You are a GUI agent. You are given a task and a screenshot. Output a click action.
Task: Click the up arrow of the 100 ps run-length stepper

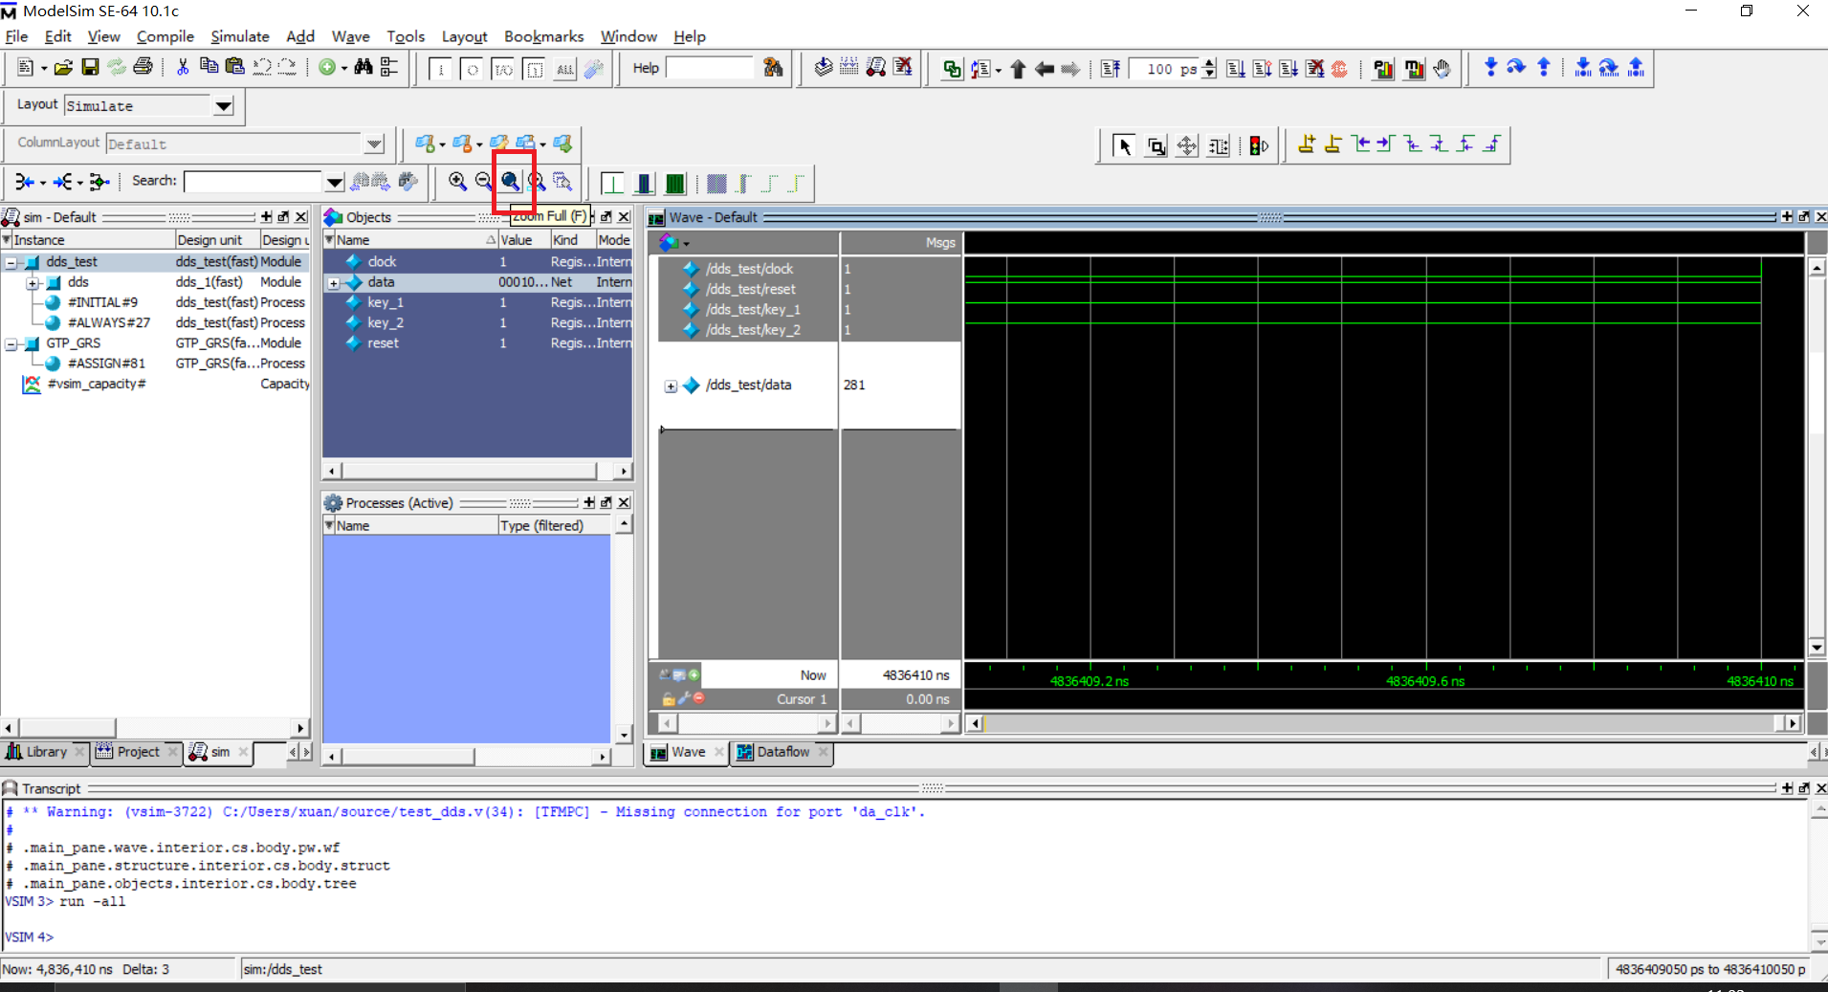[1208, 62]
